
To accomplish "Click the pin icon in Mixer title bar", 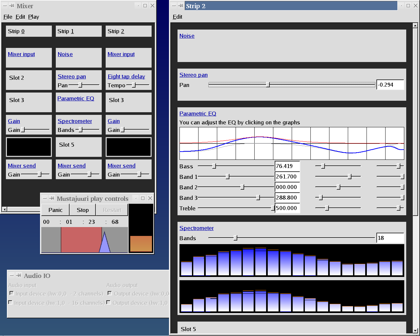I will click(12, 6).
